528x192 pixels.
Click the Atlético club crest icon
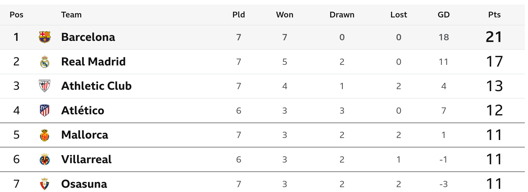click(45, 111)
